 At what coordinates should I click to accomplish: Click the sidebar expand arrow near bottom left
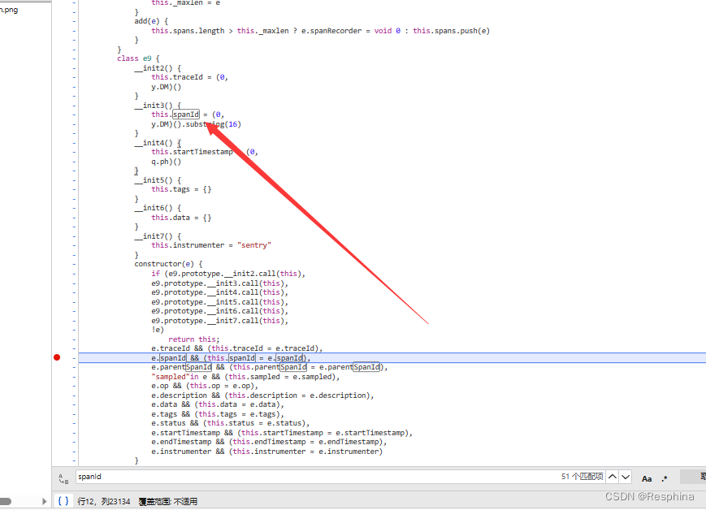(x=45, y=501)
